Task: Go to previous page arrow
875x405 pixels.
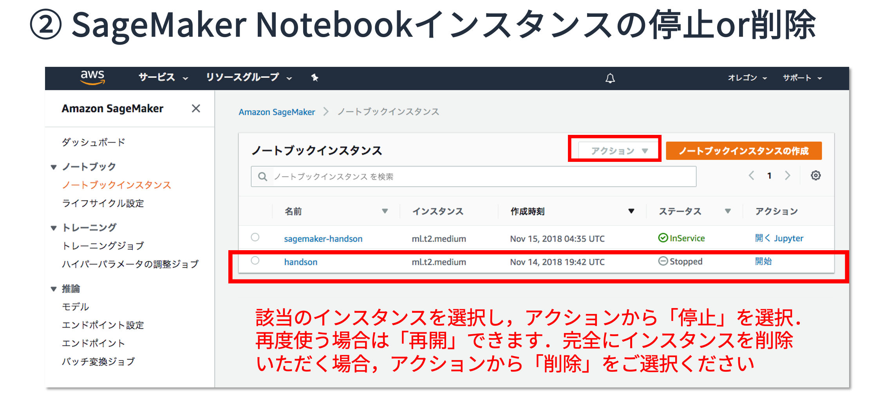Action: [751, 176]
